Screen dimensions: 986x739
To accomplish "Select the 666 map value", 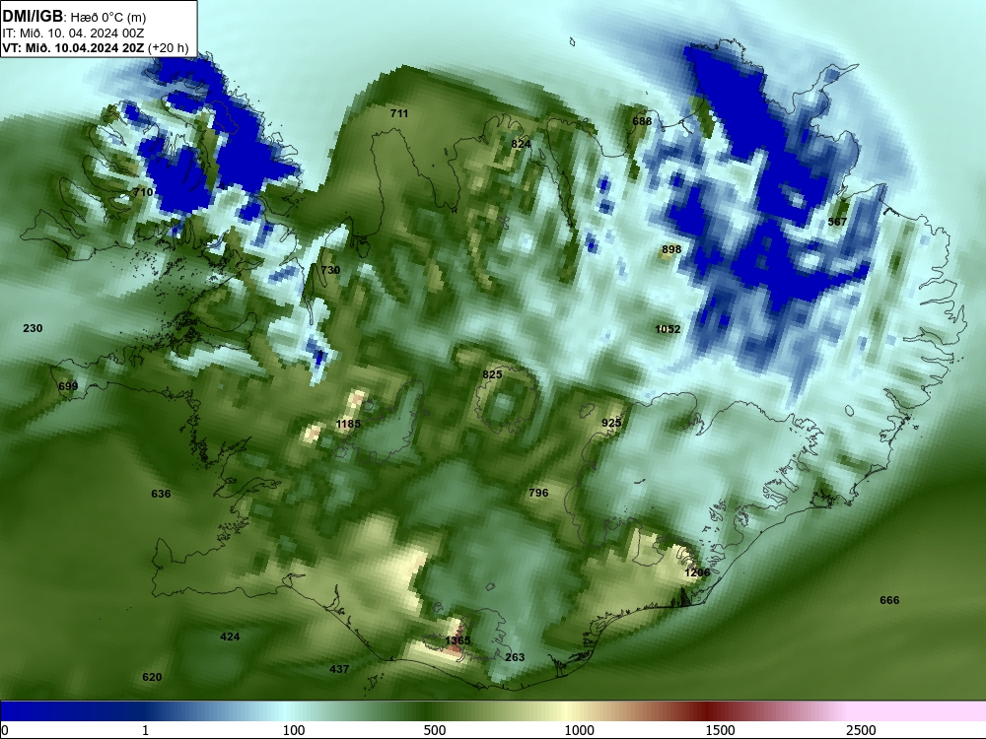I will pos(889,601).
